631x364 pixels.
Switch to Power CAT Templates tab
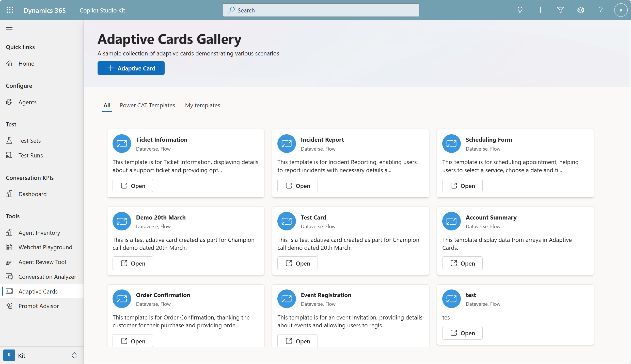pyautogui.click(x=147, y=105)
